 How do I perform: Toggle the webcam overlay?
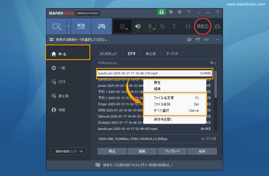click(123, 27)
